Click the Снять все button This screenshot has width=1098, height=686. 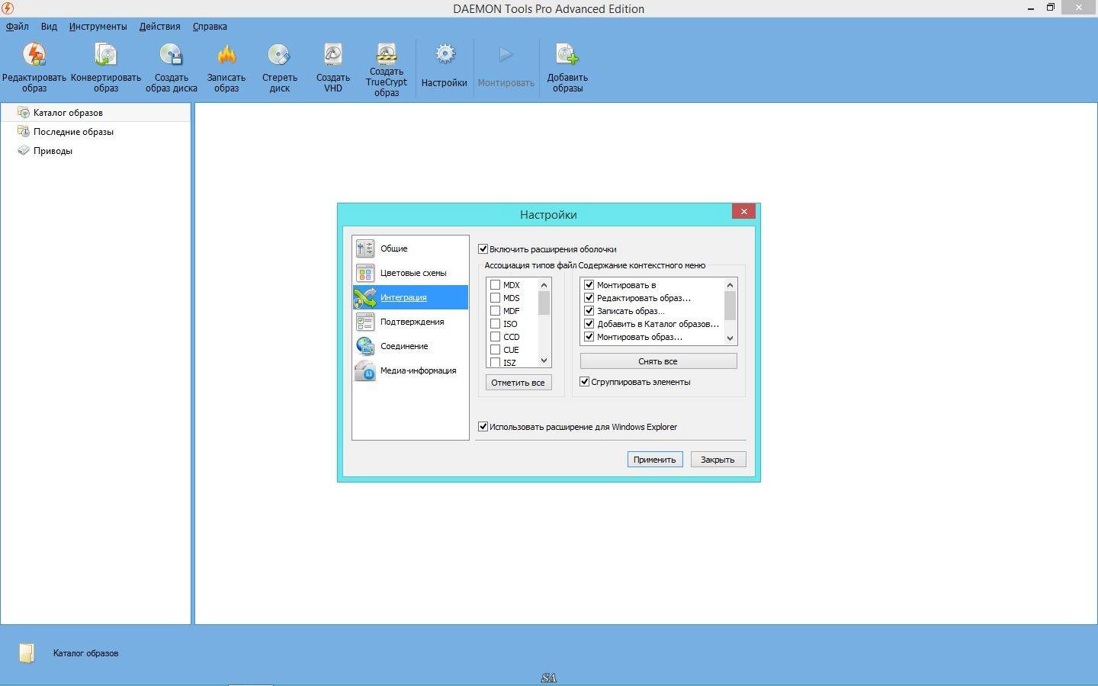pos(658,361)
